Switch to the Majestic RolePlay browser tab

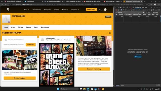(x=14, y=2)
